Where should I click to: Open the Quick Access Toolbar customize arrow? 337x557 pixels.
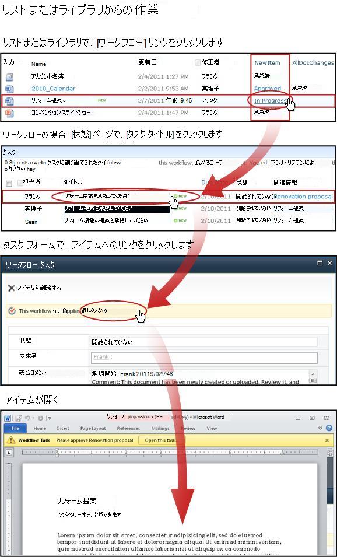tap(50, 418)
